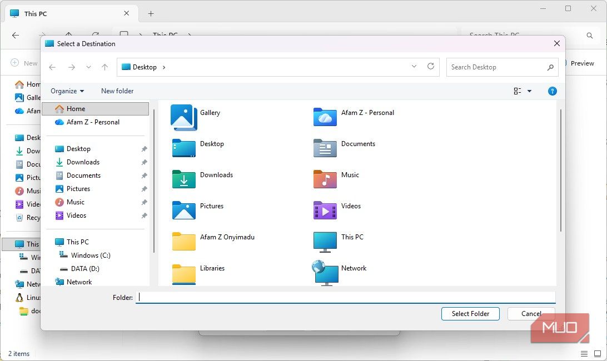
Task: Select Home in the dialog navigation pane
Action: coord(95,109)
